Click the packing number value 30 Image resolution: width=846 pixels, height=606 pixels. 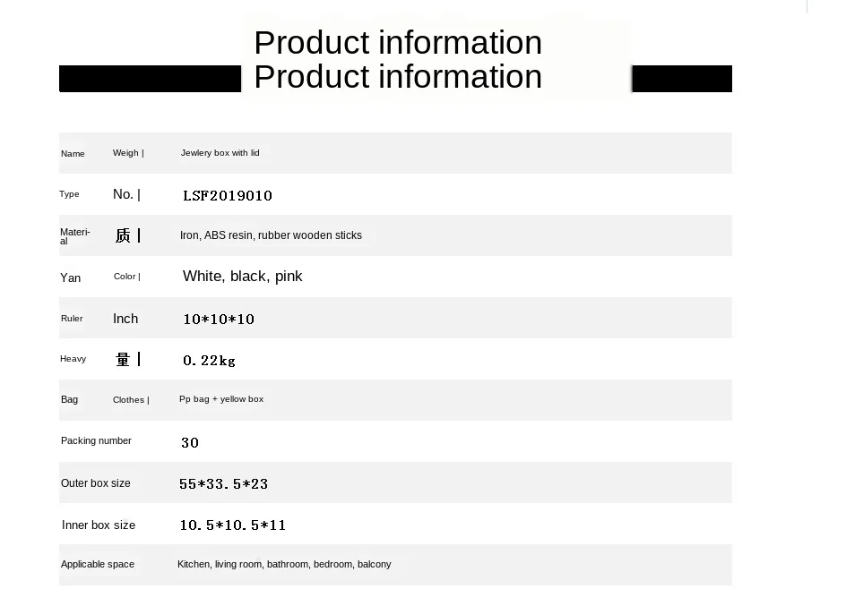(190, 443)
